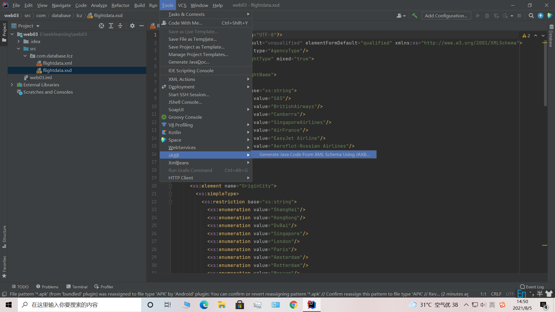Toggle the Structure tool window
This screenshot has height=312, width=555.
pyautogui.click(x=4, y=236)
